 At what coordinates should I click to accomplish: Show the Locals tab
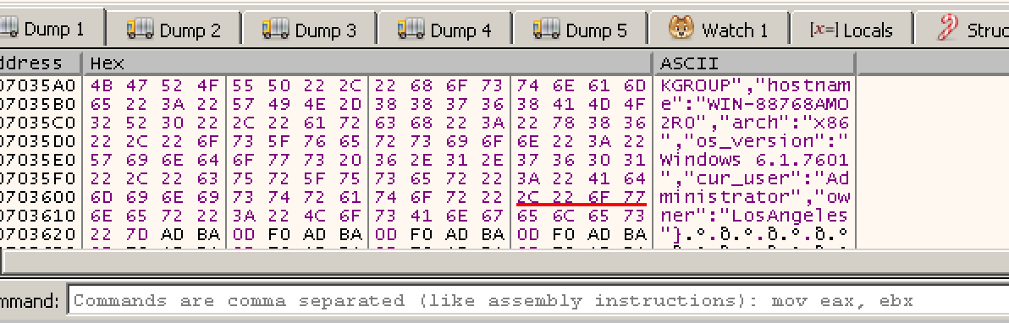coord(852,30)
